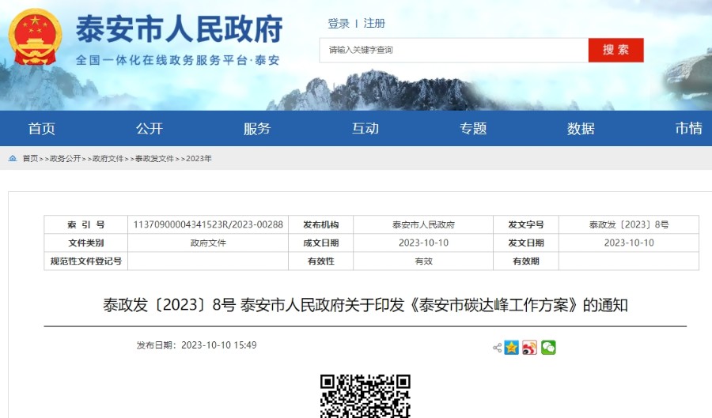
Task: Share article to Weibo
Action: click(x=529, y=348)
